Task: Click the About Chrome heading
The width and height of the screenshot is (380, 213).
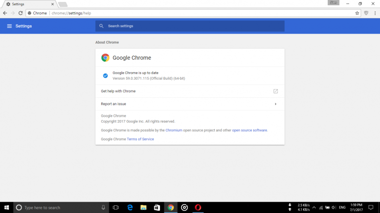Action: (107, 42)
